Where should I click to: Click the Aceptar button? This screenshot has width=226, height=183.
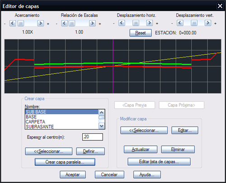pyautogui.click(x=73, y=175)
